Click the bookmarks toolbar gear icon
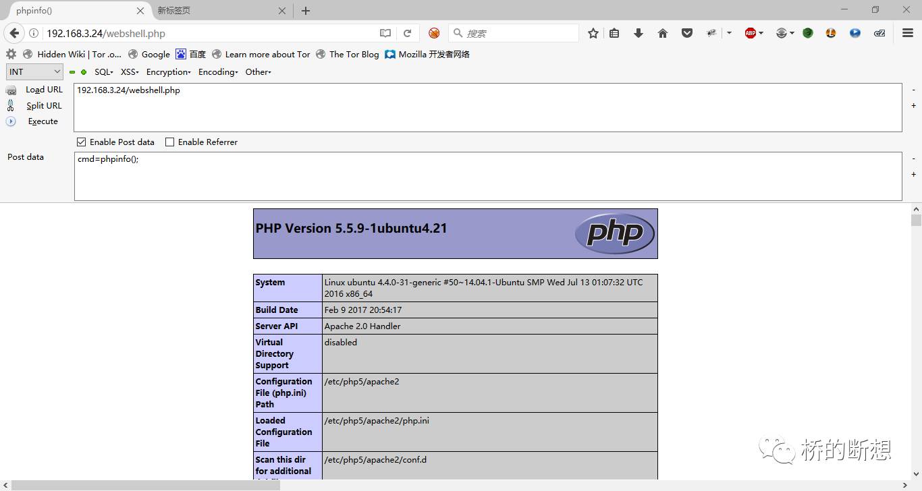Screen dimensions: 922x491 (x=11, y=54)
